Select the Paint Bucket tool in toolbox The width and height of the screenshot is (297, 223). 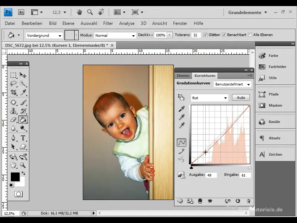point(23,120)
